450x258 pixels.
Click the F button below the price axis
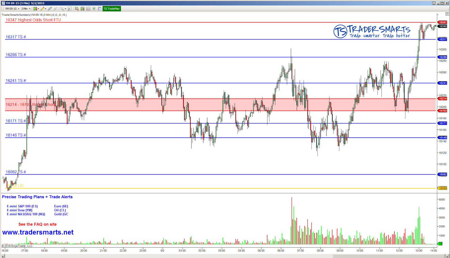click(447, 14)
